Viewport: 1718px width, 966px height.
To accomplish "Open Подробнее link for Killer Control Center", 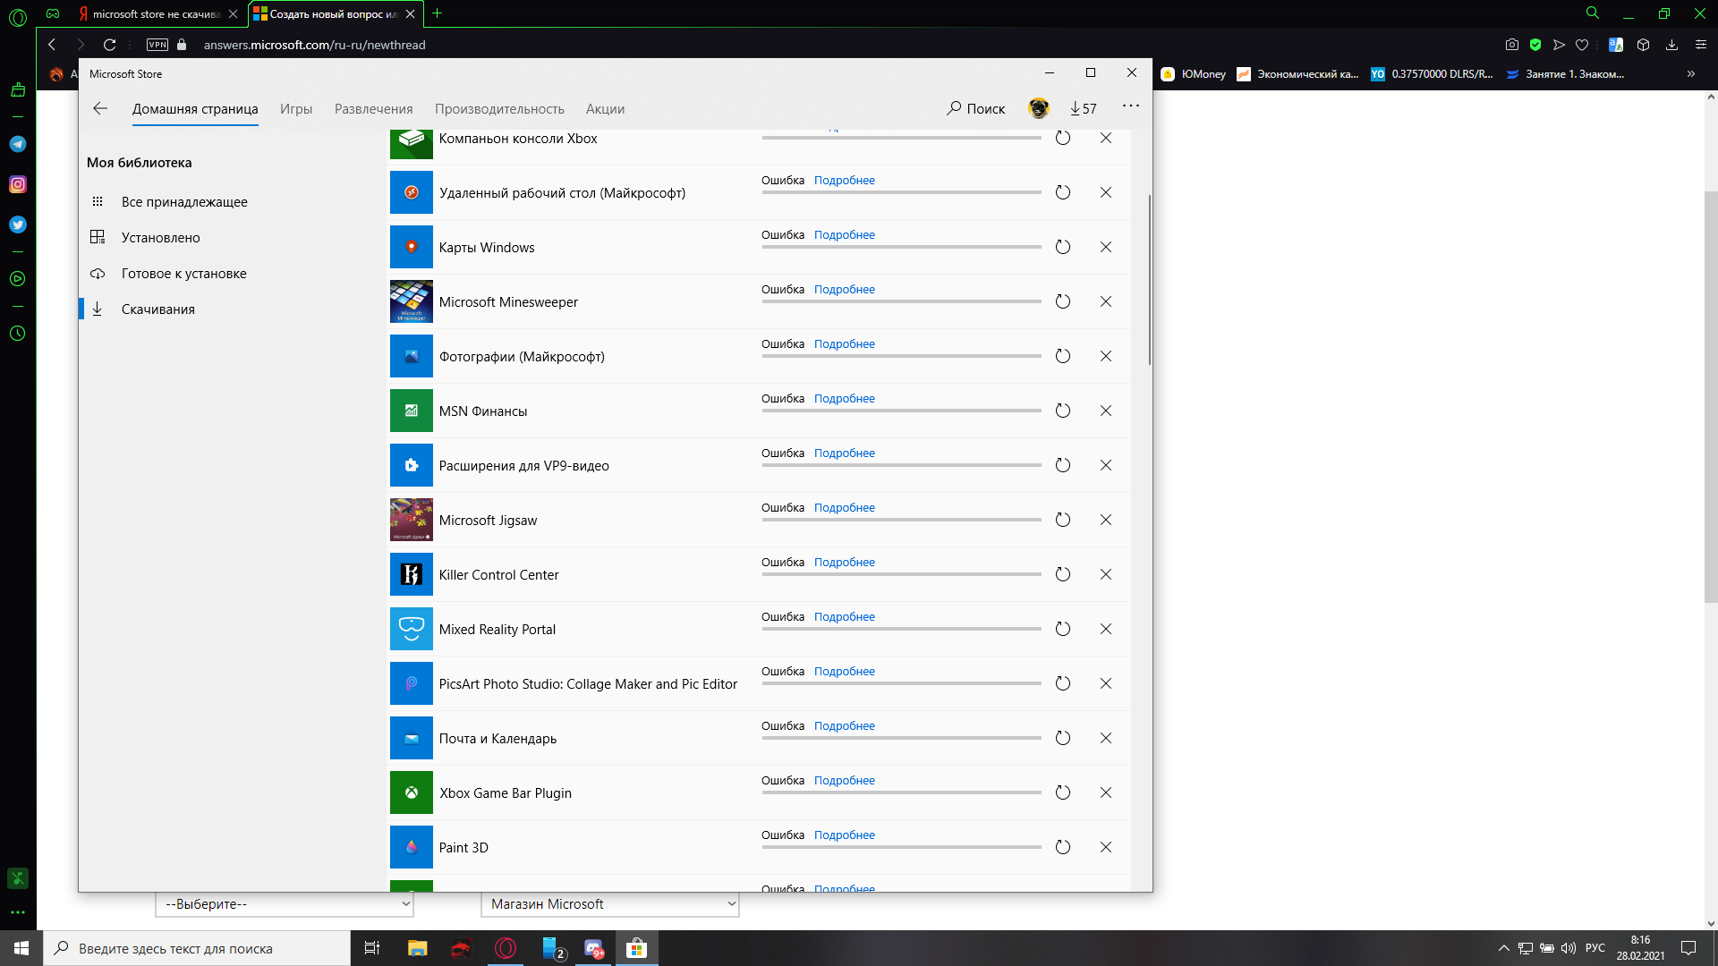I will (845, 563).
